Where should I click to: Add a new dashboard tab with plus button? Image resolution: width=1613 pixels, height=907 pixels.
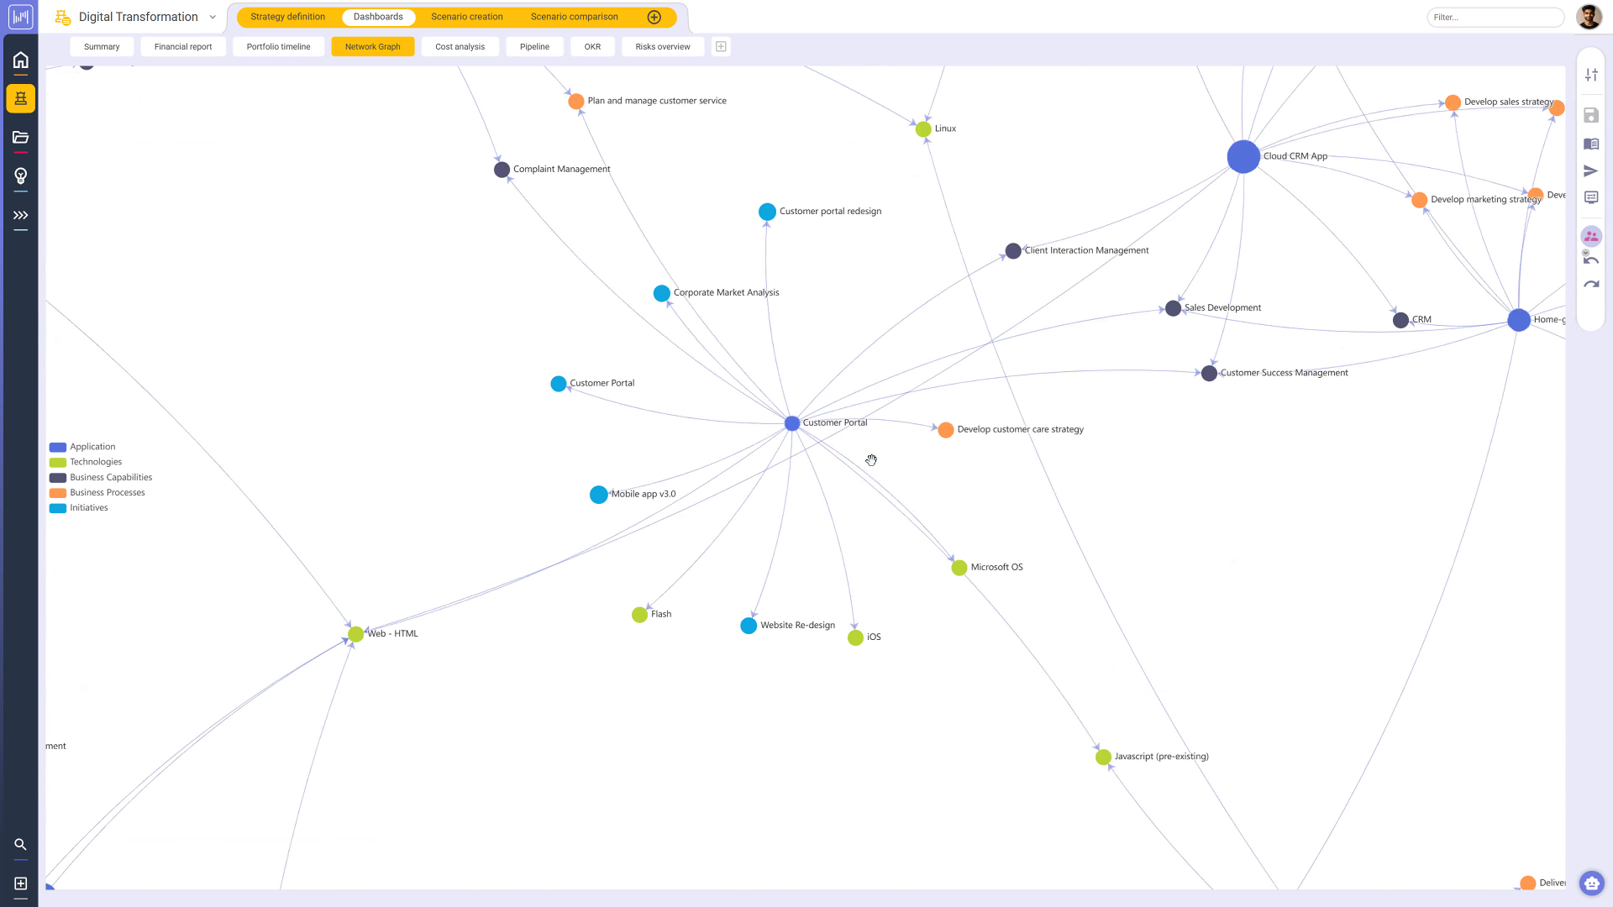click(720, 46)
